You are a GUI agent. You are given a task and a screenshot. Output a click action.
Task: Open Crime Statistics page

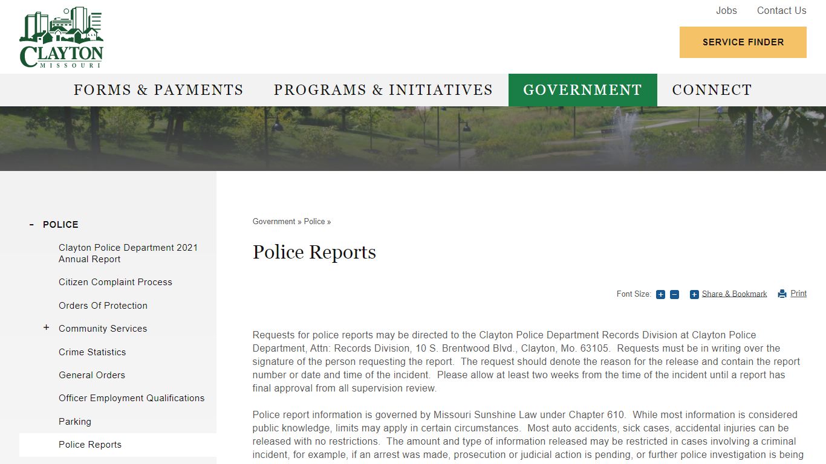93,352
